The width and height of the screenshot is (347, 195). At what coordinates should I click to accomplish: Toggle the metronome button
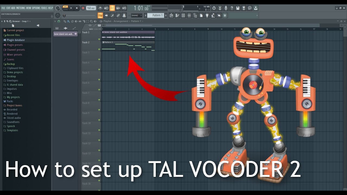pos(100,8)
